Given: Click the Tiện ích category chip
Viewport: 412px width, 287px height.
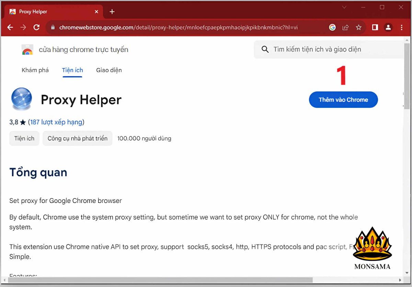Looking at the screenshot, I should click(x=24, y=139).
